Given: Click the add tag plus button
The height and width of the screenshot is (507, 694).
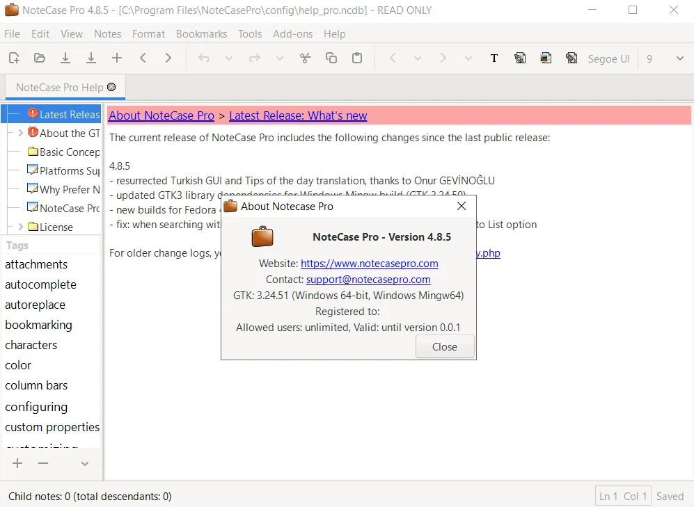Looking at the screenshot, I should [x=17, y=463].
